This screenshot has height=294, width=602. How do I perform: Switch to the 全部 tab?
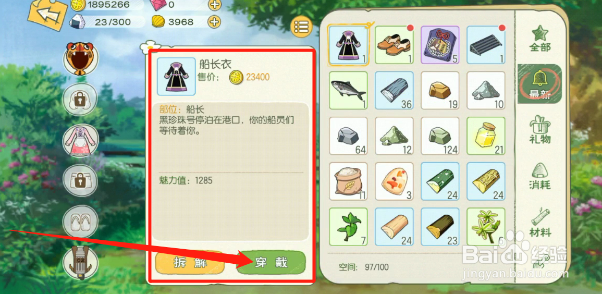(x=540, y=39)
